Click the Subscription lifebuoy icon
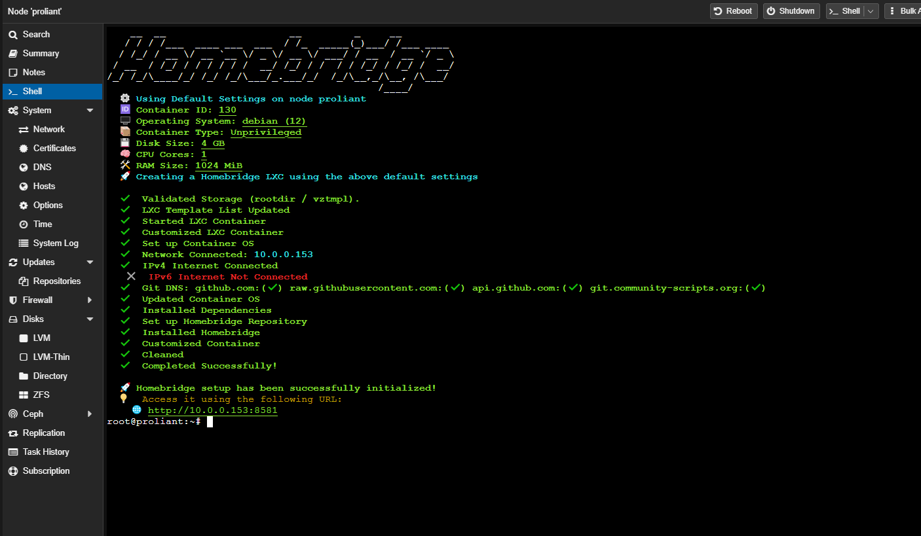Screen dimensions: 921x536 [x=12, y=471]
